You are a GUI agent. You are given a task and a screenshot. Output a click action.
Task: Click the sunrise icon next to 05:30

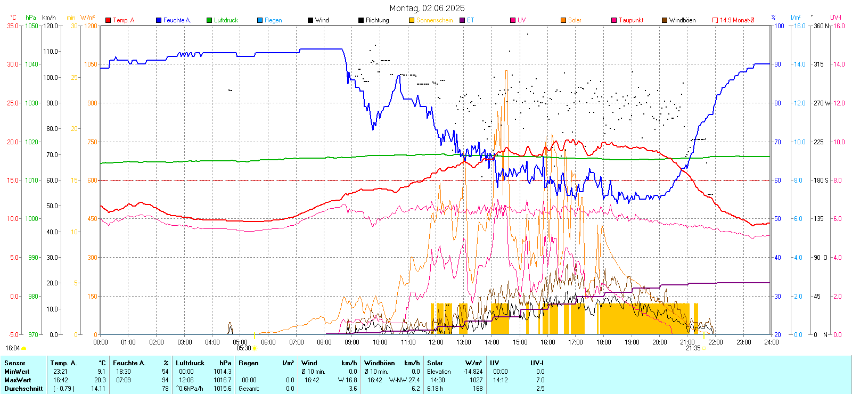point(255,348)
